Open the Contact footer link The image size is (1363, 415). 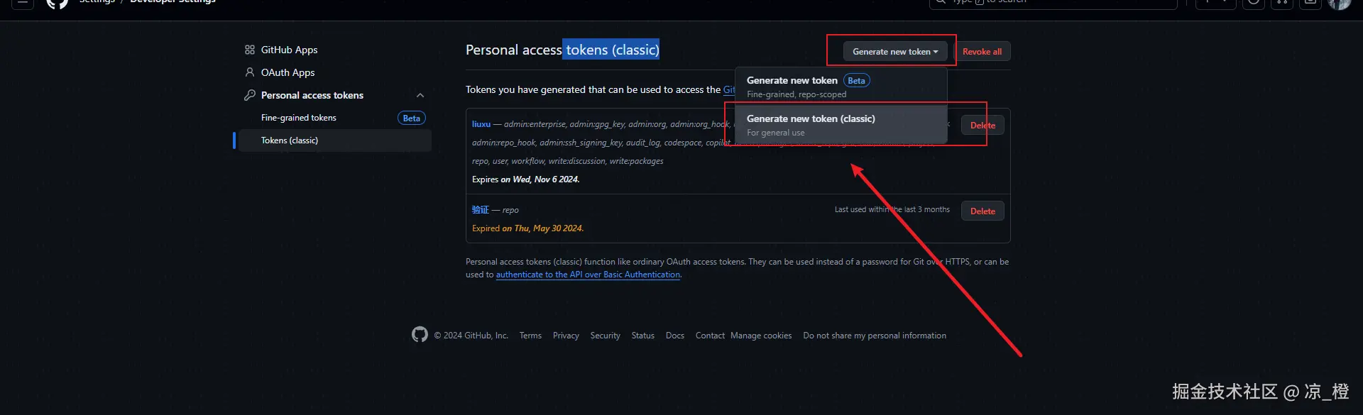pyautogui.click(x=710, y=336)
